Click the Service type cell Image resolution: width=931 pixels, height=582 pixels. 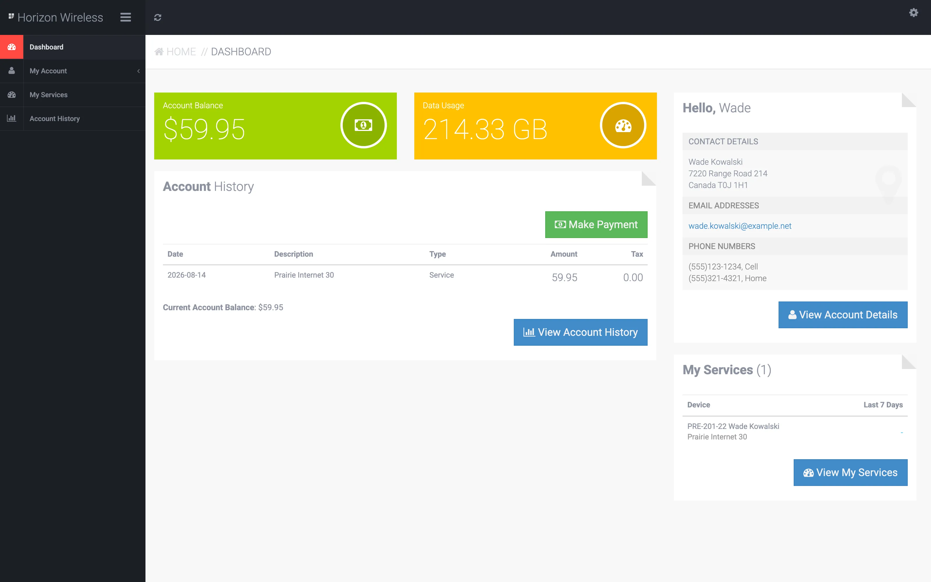[x=441, y=275]
